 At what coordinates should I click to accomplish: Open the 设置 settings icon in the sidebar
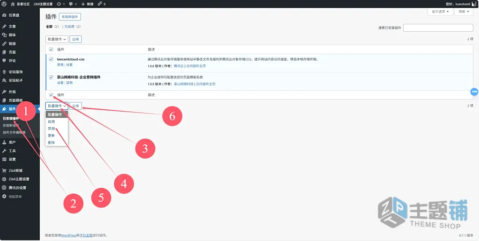[4, 160]
